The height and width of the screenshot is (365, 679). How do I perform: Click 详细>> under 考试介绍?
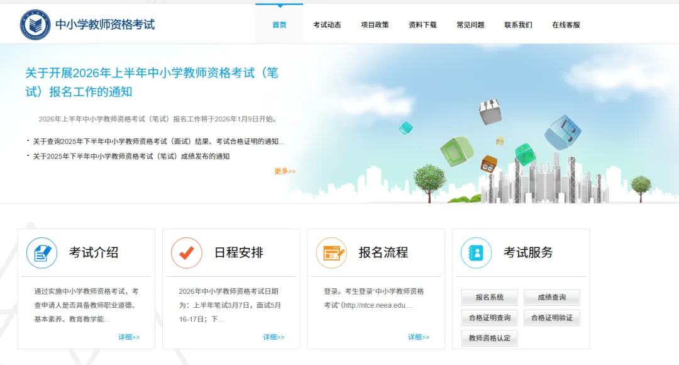[129, 337]
